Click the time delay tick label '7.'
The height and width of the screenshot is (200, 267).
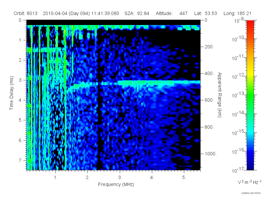click(21, 160)
